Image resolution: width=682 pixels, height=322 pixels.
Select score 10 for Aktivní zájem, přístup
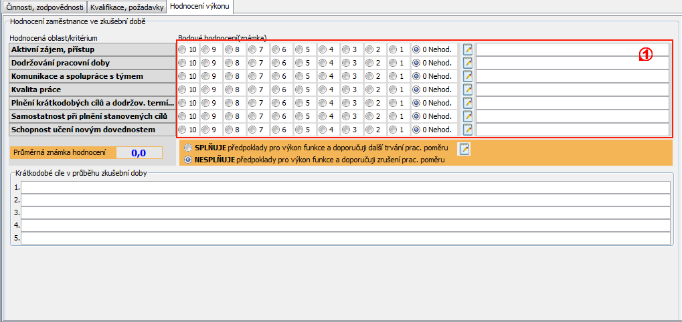pyautogui.click(x=183, y=49)
